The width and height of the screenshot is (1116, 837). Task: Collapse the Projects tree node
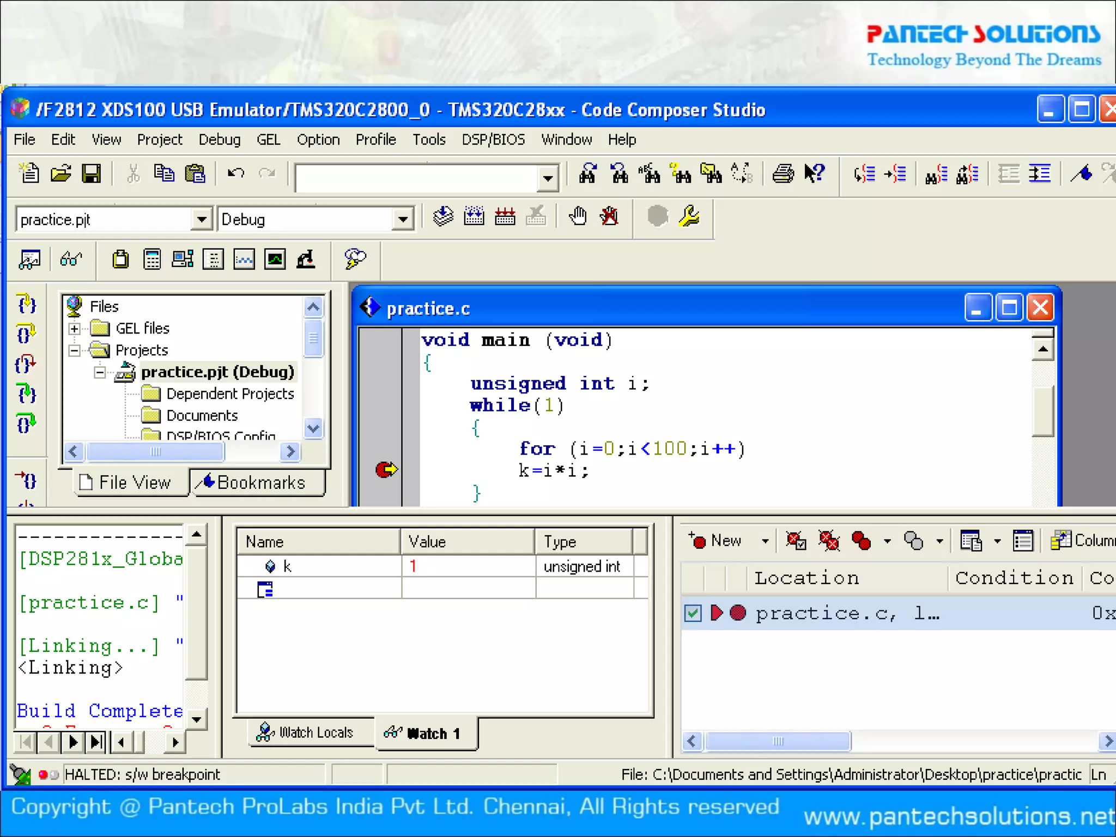click(x=75, y=350)
